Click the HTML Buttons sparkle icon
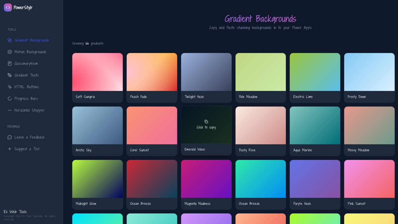The width and height of the screenshot is (398, 224). point(10,87)
